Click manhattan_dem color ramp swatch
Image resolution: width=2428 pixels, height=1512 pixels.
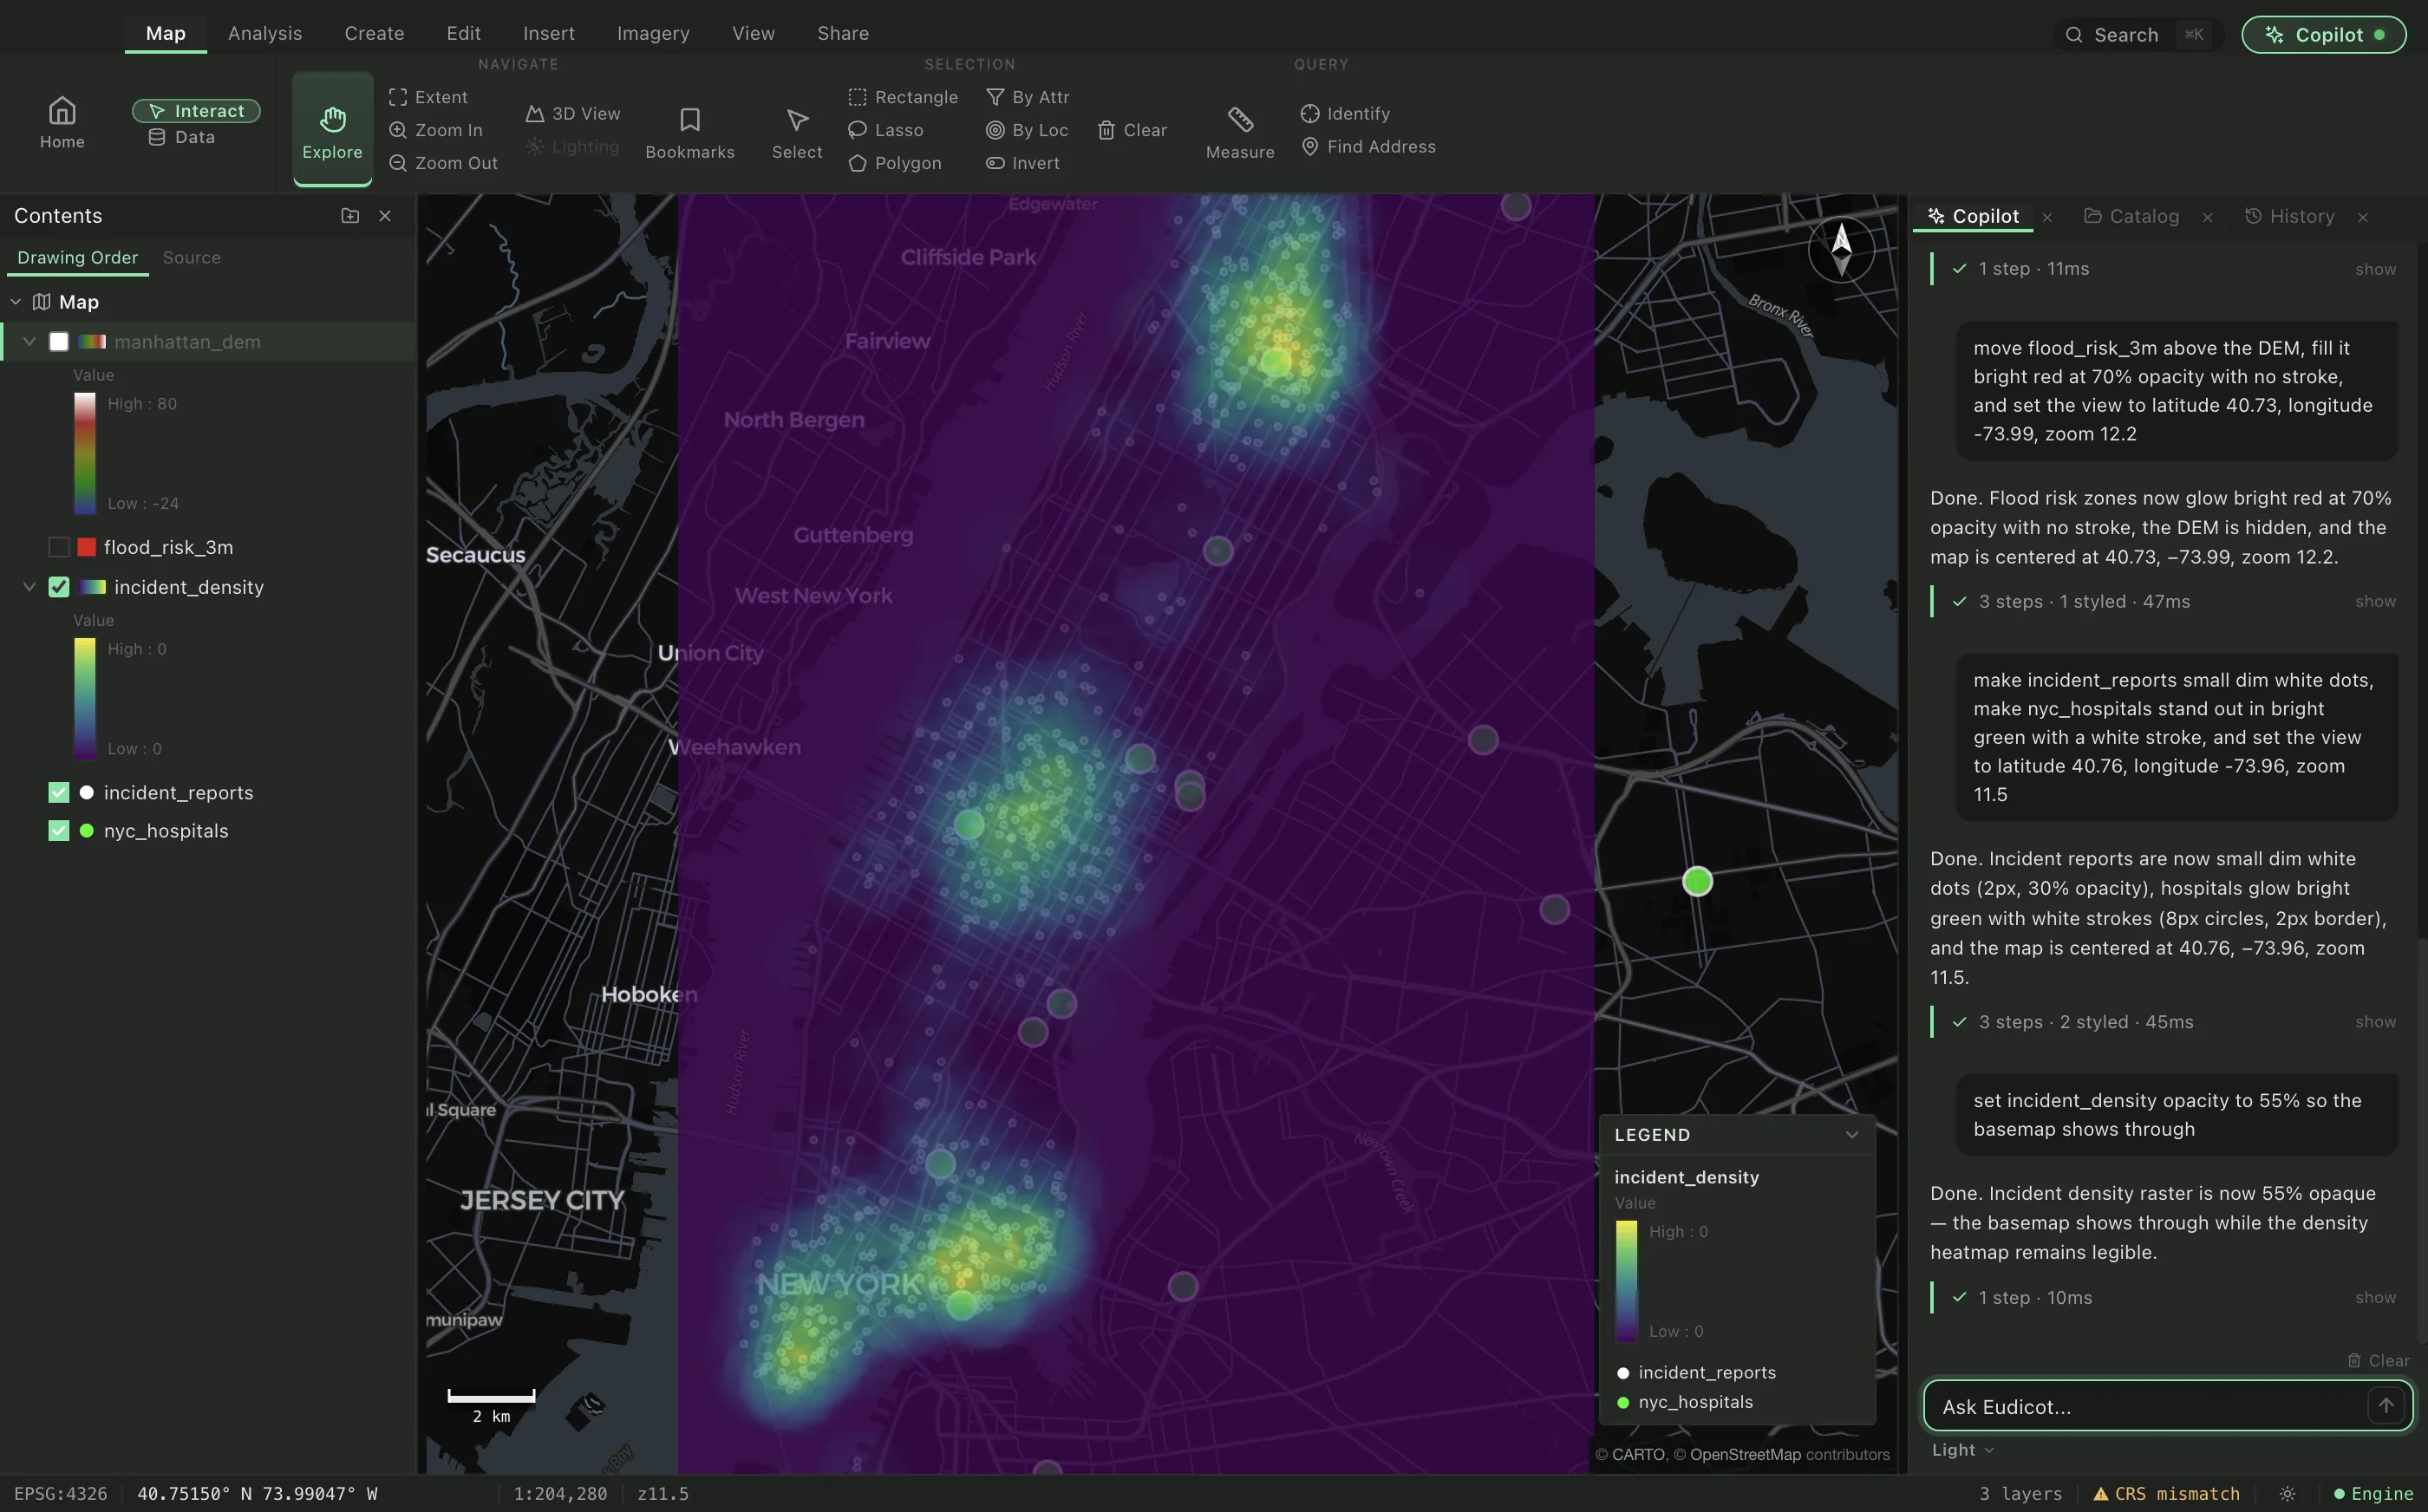(92, 342)
